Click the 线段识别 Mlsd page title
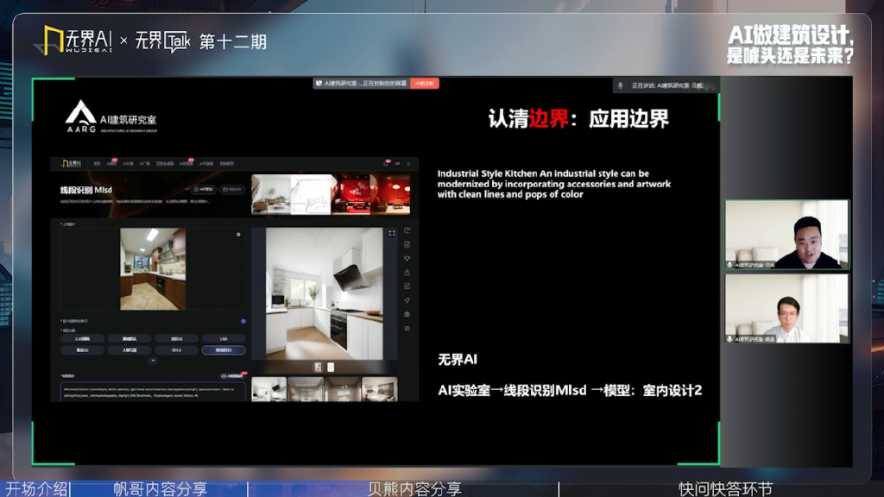This screenshot has width=884, height=497. pos(86,190)
